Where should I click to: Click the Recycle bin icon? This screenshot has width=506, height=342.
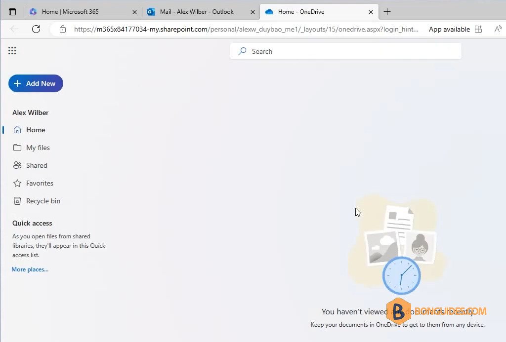pos(17,201)
